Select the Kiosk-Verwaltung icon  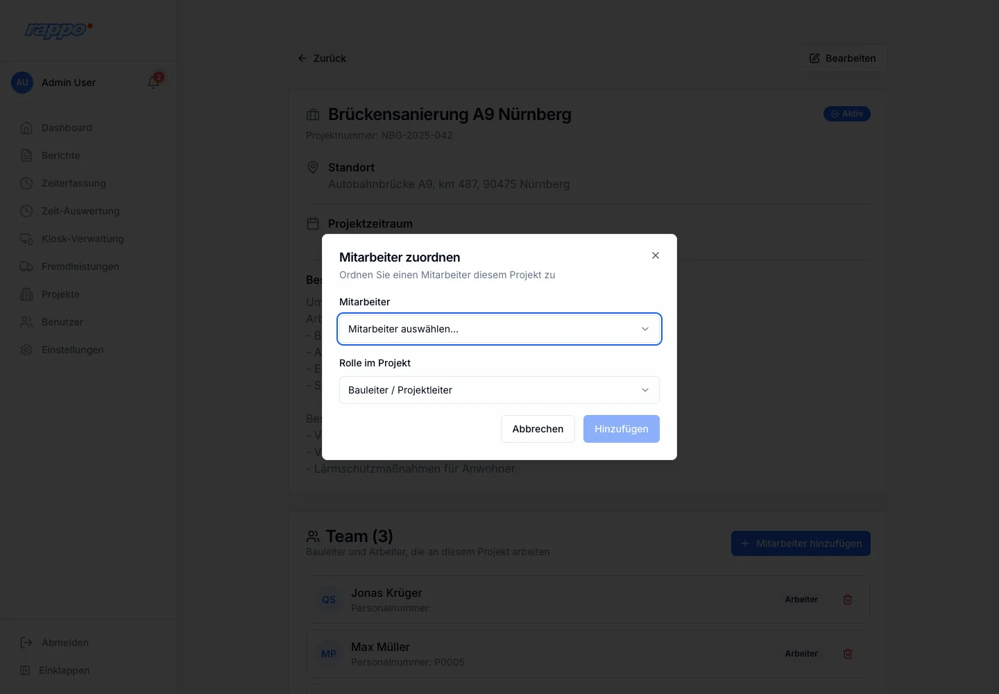[x=26, y=239]
